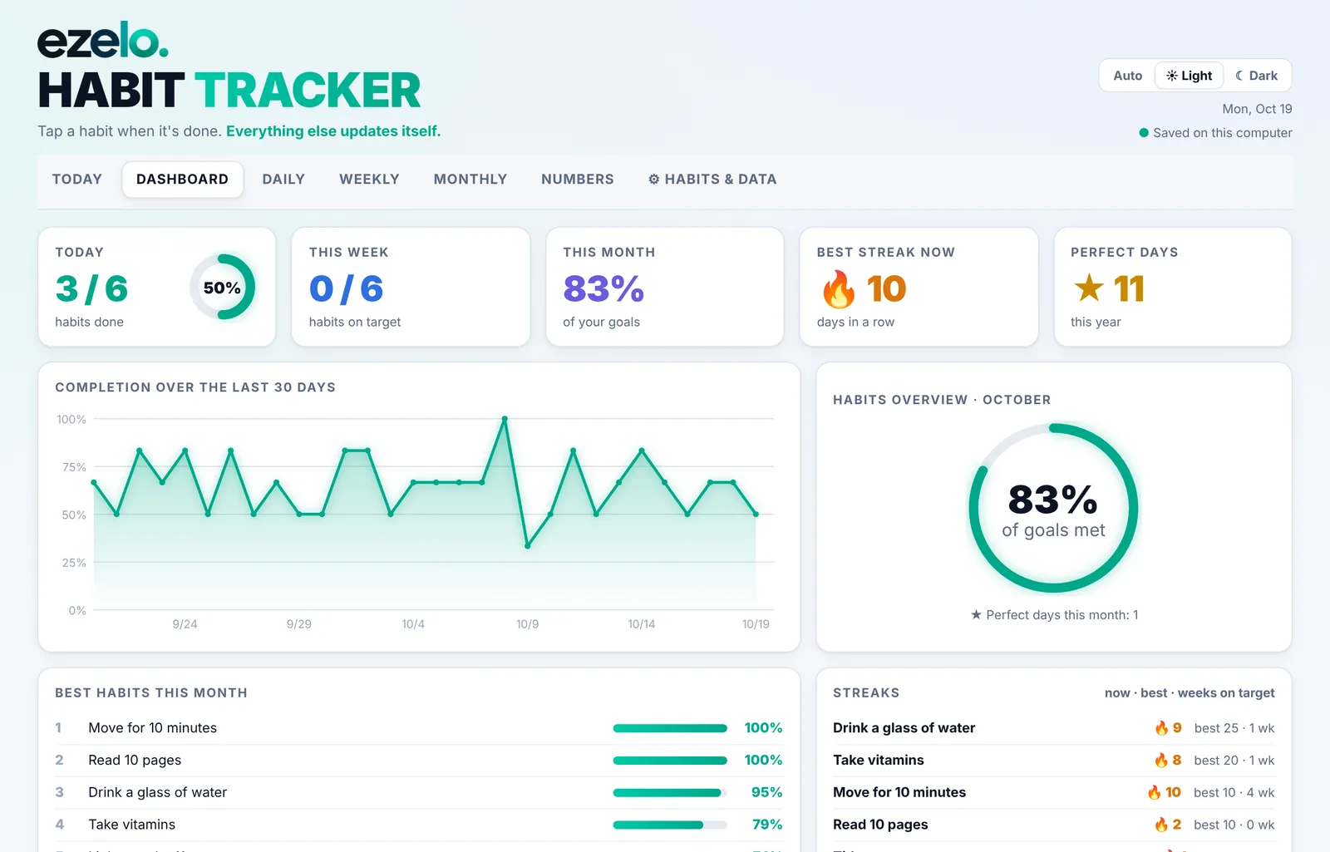The image size is (1330, 852).
Task: Click the flame icon in Read 10 pages streak row
Action: [x=1161, y=825]
